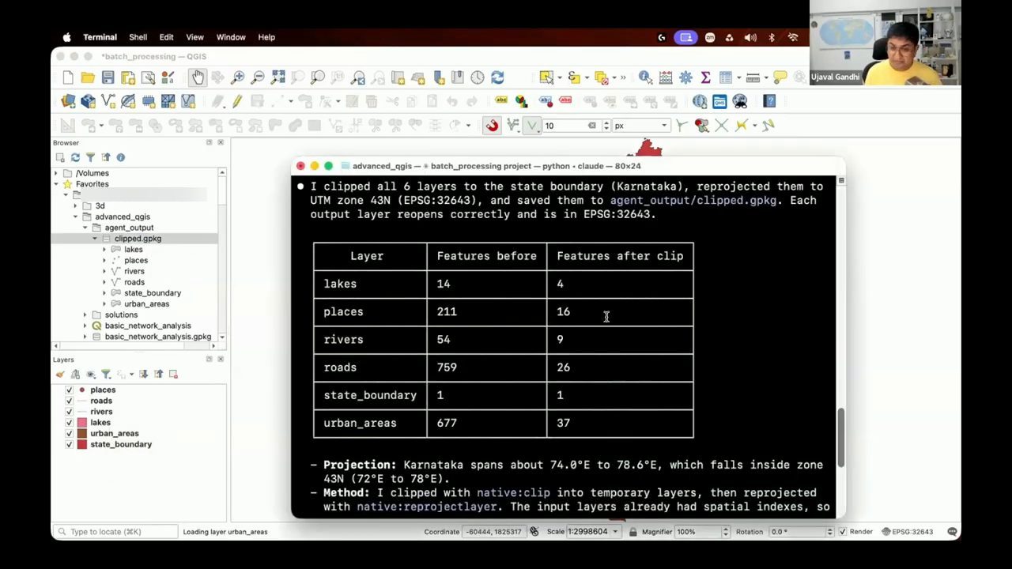Click the urban_areas layer brown swatch

pos(81,434)
